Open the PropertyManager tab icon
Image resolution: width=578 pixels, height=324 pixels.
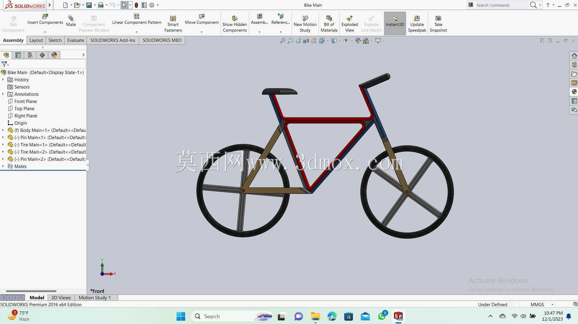pyautogui.click(x=18, y=55)
